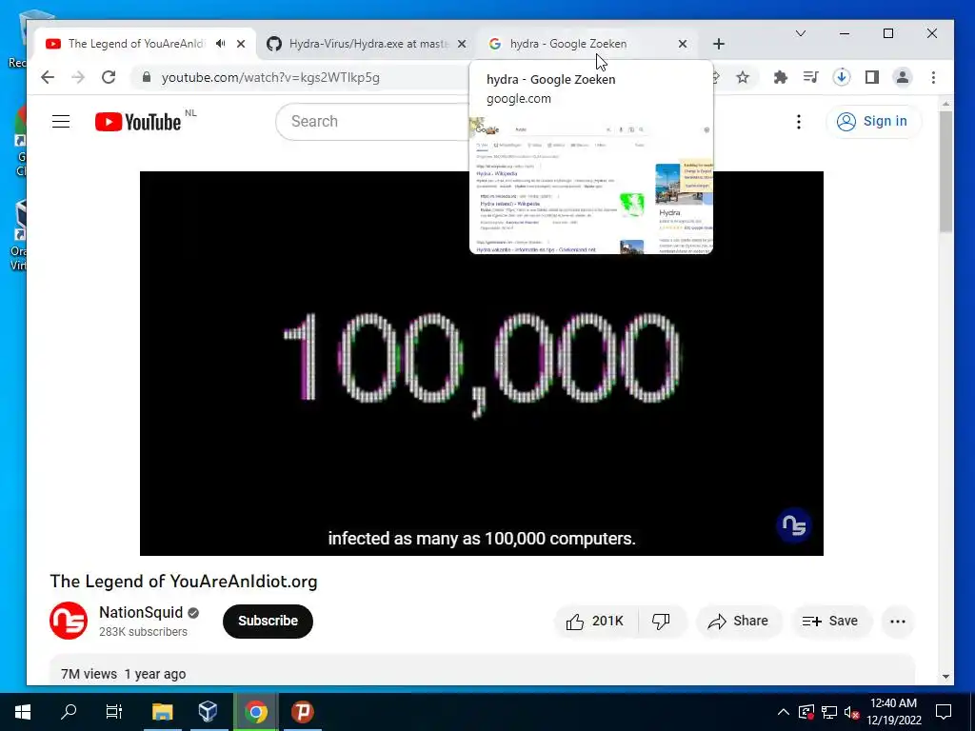This screenshot has width=975, height=731.
Task: Open the red P app on taskbar
Action: pyautogui.click(x=302, y=712)
